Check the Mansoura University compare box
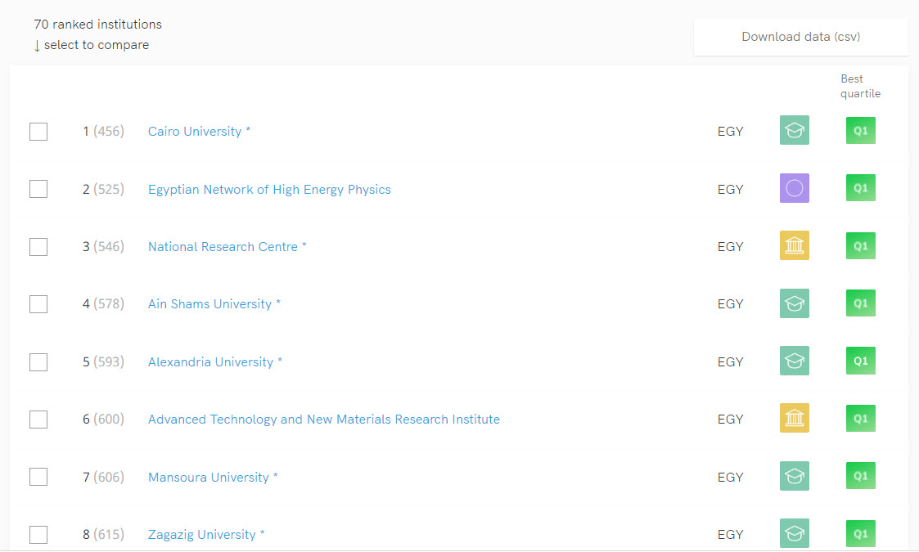919x552 pixels. [x=38, y=477]
